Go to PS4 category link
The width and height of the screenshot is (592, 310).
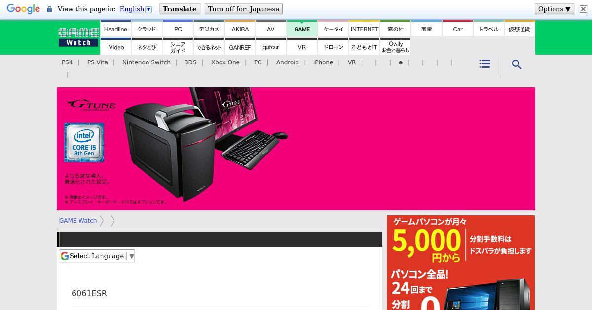pyautogui.click(x=67, y=62)
